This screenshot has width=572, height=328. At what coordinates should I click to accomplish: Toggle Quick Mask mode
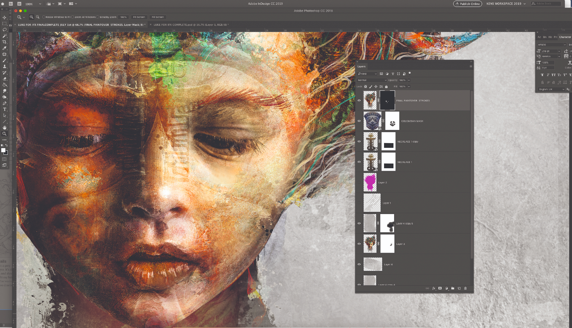pos(4,159)
